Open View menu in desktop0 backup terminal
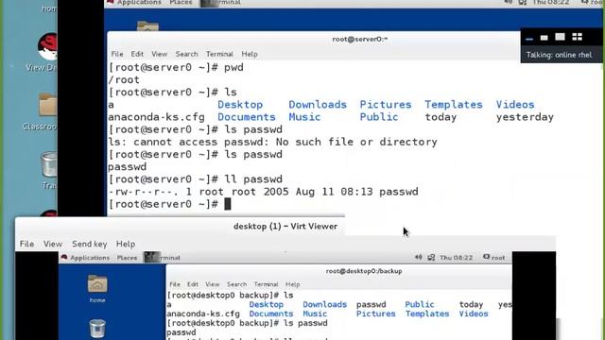This screenshot has height=340, width=605. click(212, 284)
